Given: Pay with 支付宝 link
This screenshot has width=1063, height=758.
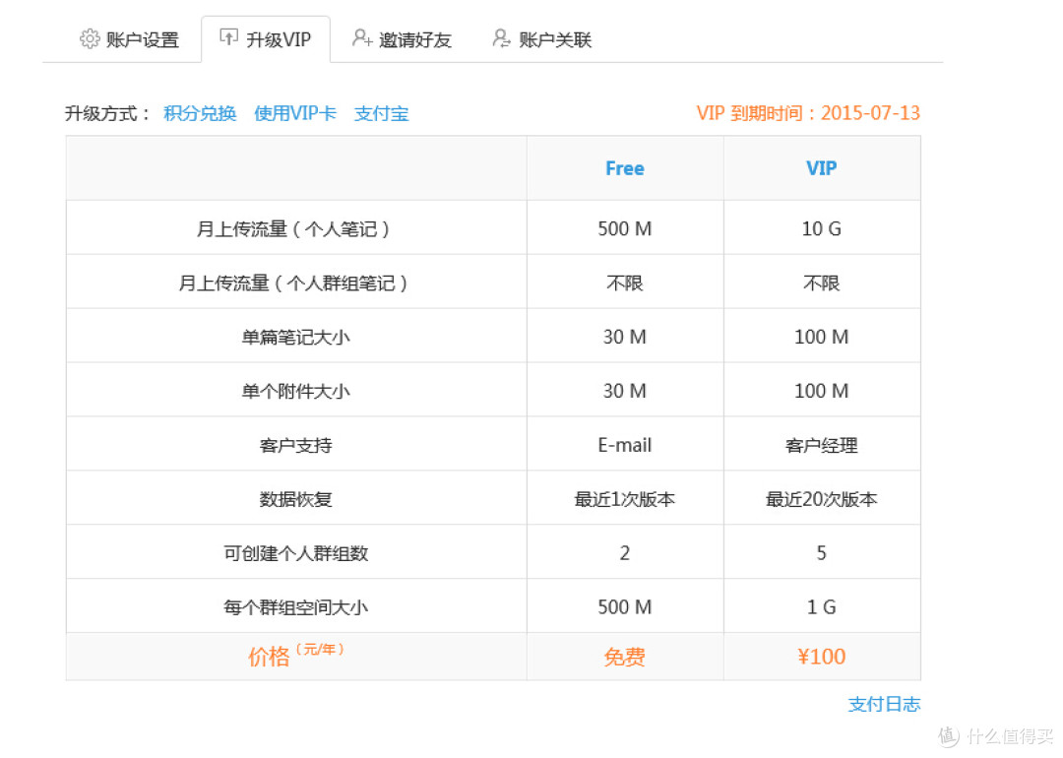Looking at the screenshot, I should [382, 113].
